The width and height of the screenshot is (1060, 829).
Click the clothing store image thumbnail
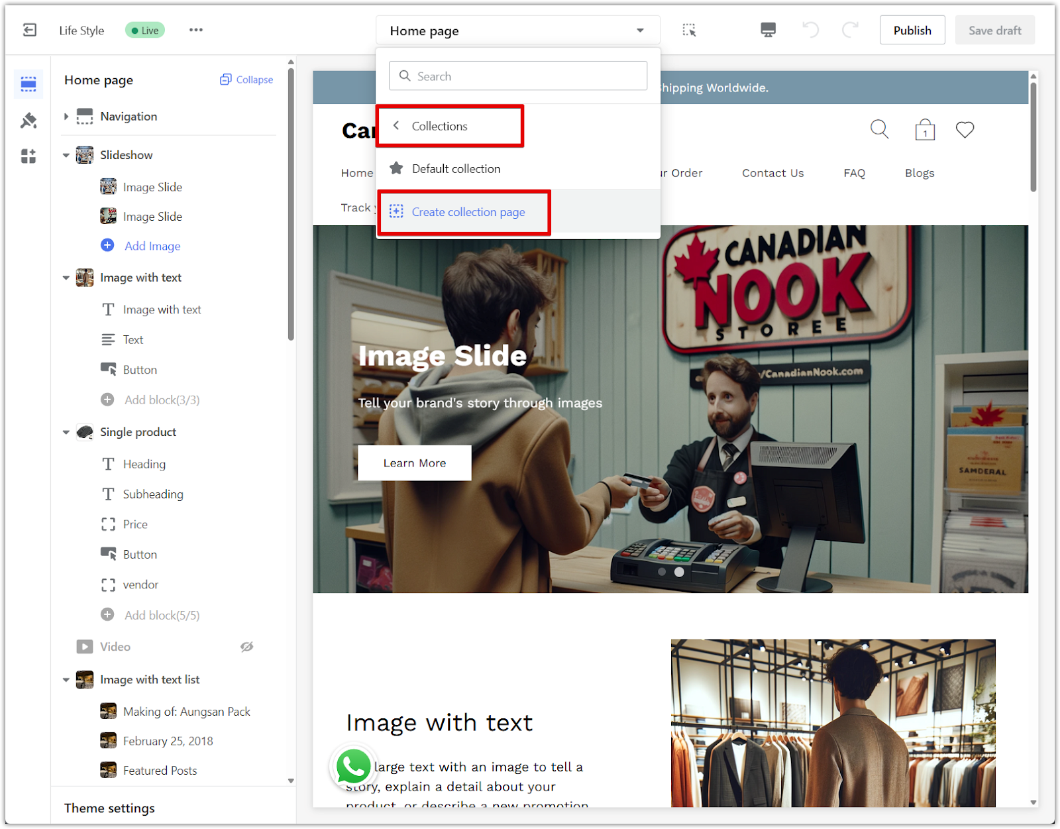coord(833,723)
